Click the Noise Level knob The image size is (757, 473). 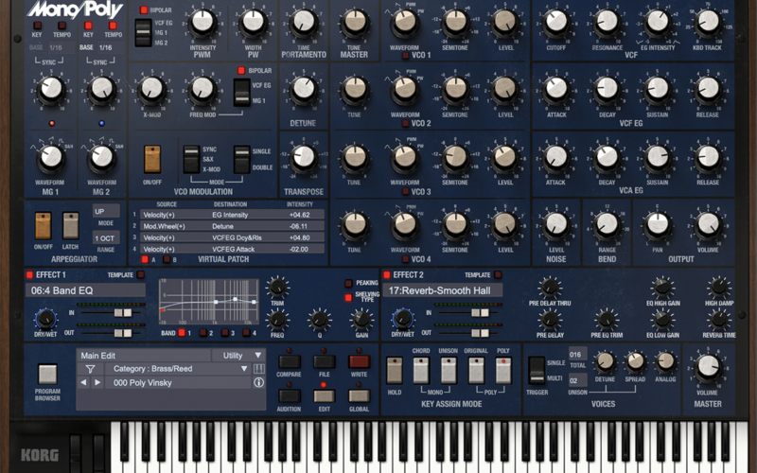(x=556, y=224)
